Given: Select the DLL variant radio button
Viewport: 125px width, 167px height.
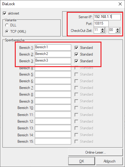Looking at the screenshot, I should (7, 25).
